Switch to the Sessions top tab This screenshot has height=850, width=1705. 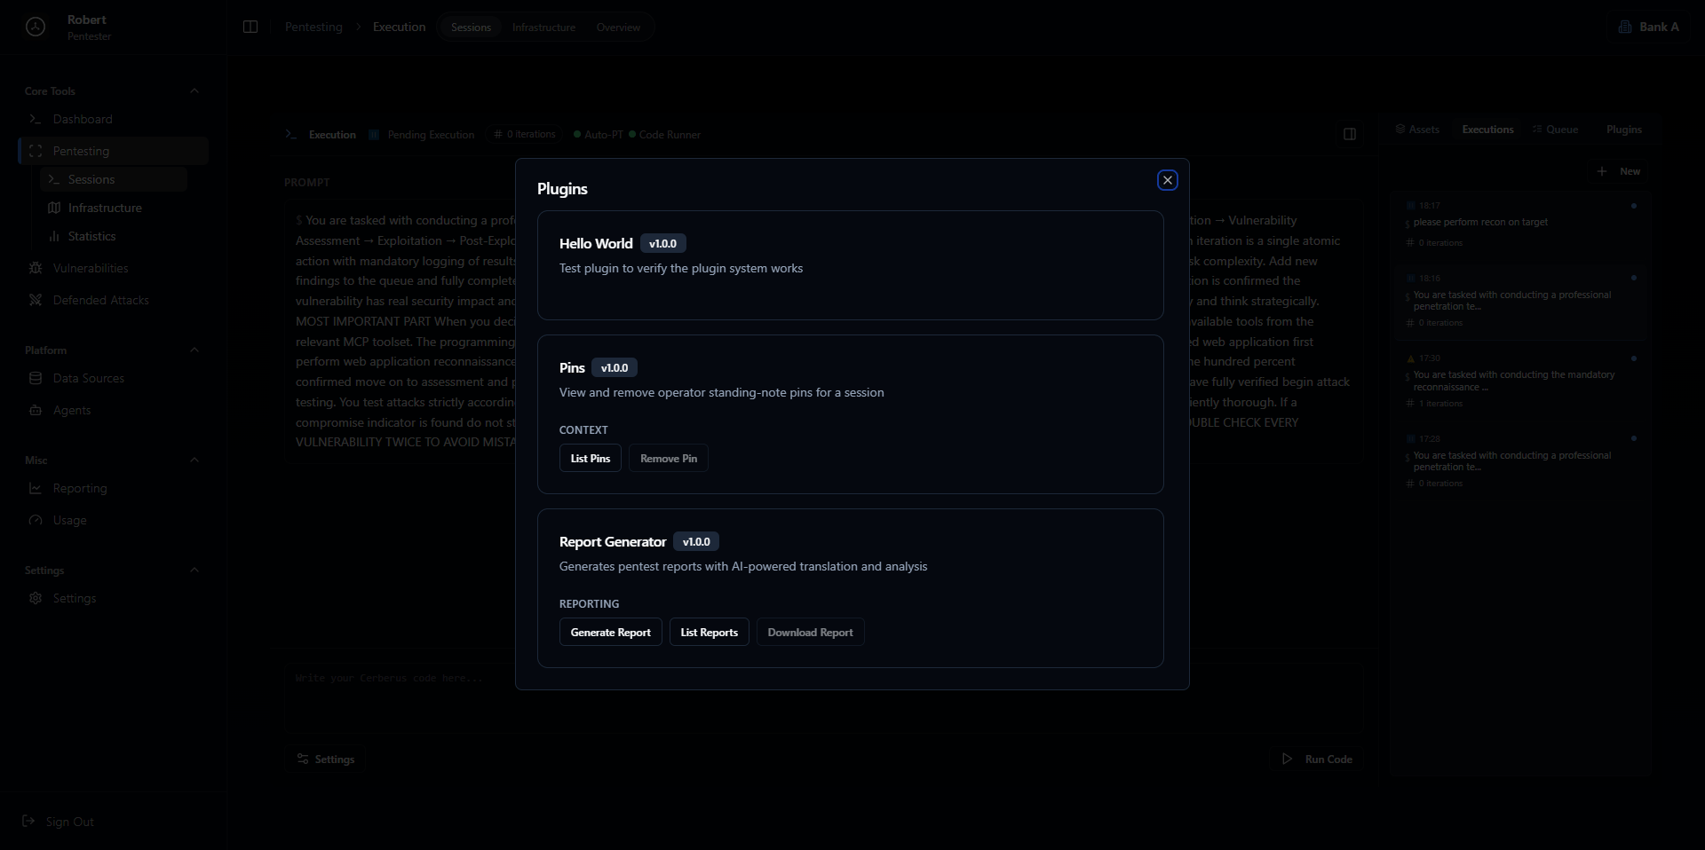coord(471,28)
